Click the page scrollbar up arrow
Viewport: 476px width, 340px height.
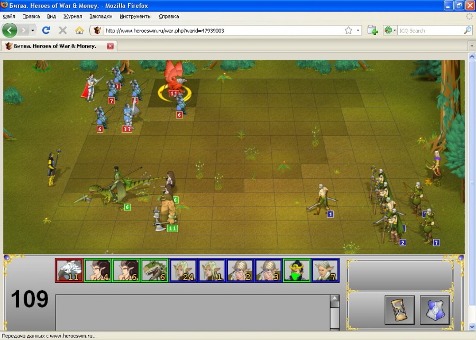click(472, 56)
